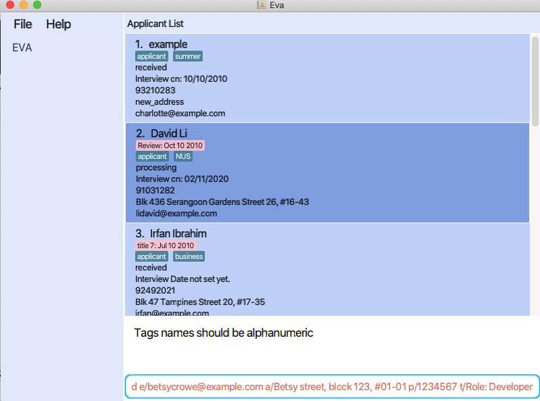The image size is (540, 401).
Task: Click the Eva title bar app icon
Action: pyautogui.click(x=262, y=5)
